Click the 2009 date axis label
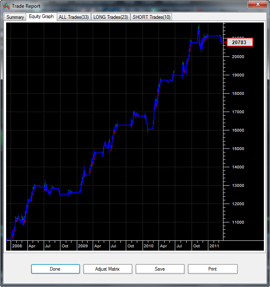Screen dimensions: 270x287 point(83,246)
